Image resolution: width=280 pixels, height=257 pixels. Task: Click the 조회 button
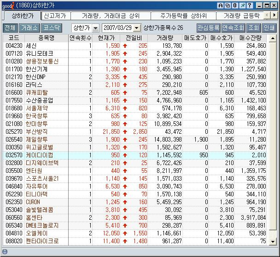[254, 28]
